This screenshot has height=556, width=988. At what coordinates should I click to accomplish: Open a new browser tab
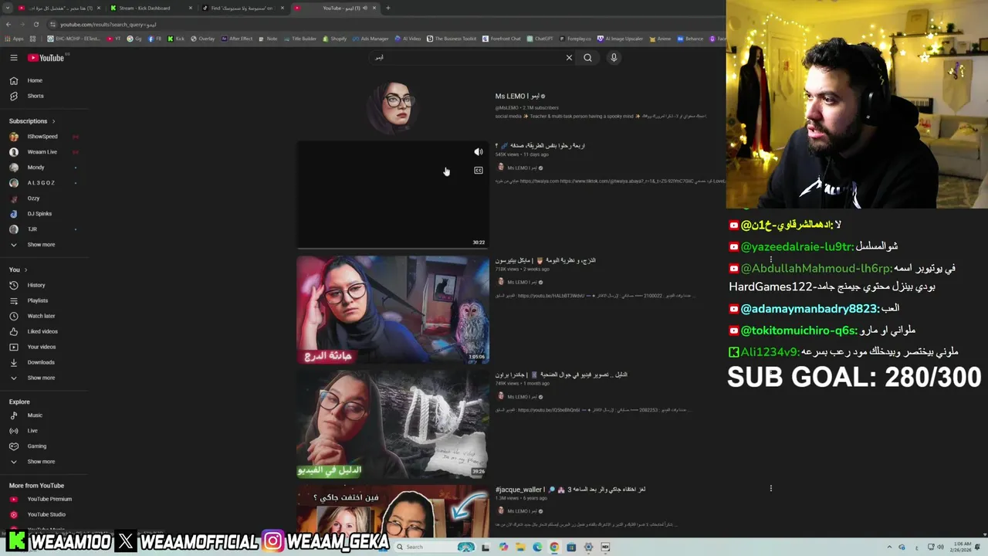click(x=387, y=8)
